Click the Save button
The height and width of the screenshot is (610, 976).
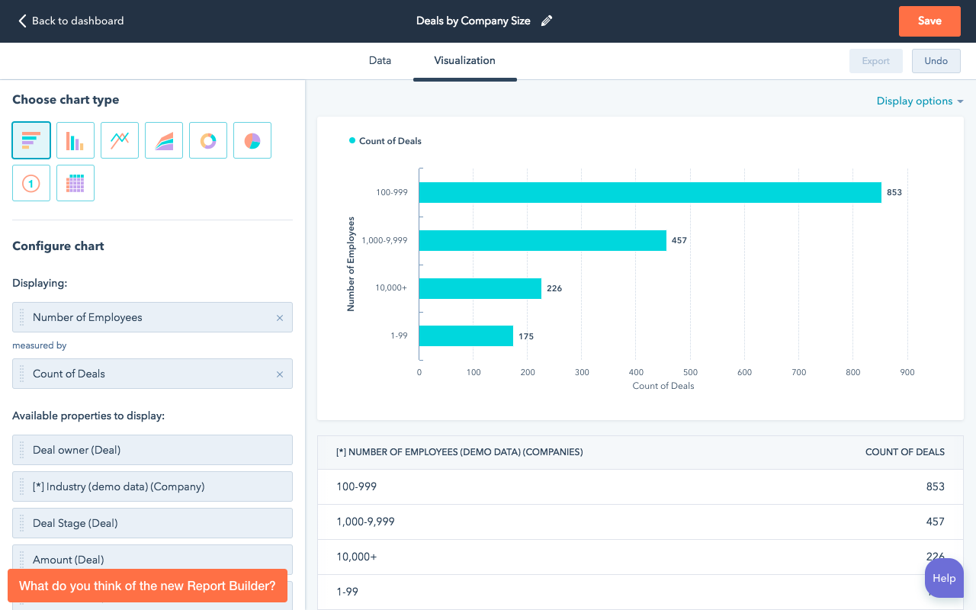[x=929, y=21]
